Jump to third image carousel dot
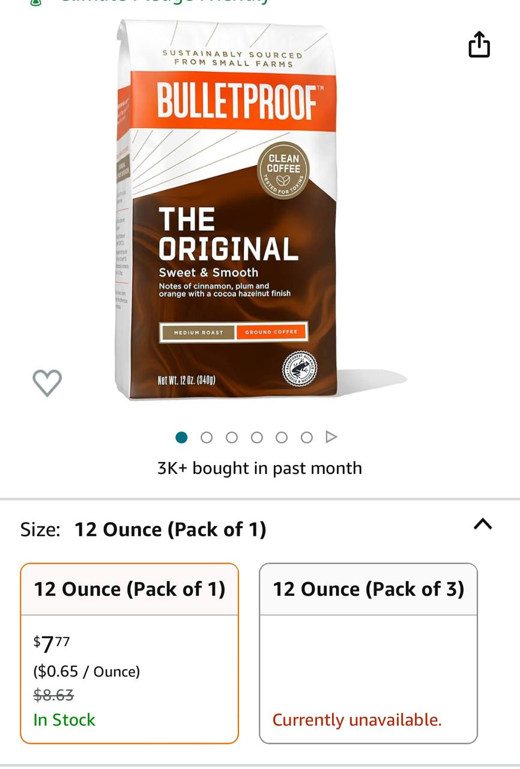The height and width of the screenshot is (769, 520). tap(232, 437)
